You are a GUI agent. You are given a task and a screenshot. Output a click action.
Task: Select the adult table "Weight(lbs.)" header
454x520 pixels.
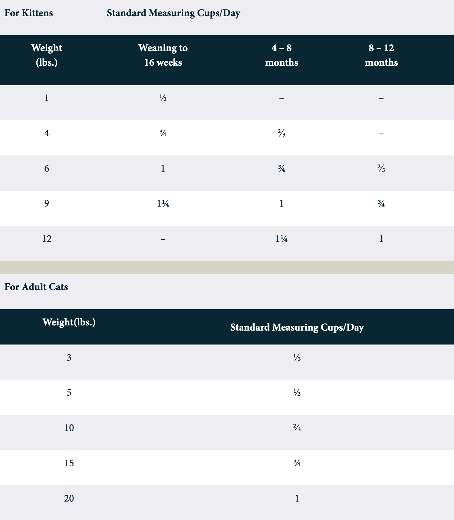click(69, 322)
